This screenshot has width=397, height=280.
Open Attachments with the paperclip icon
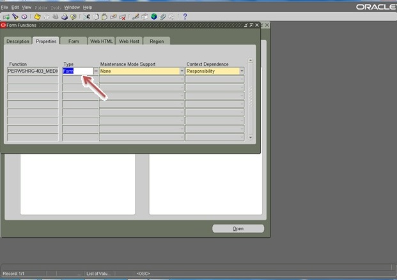coord(163,17)
